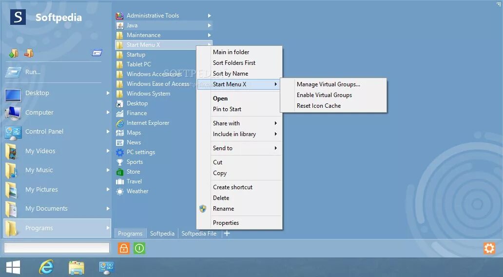
Task: Click the Softpedia S logo avatar
Action: tap(18, 17)
